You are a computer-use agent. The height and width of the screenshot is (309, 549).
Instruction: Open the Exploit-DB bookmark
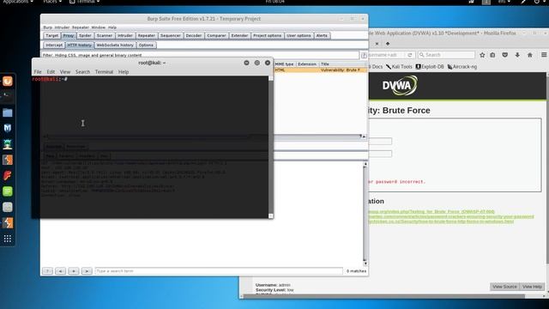click(430, 67)
